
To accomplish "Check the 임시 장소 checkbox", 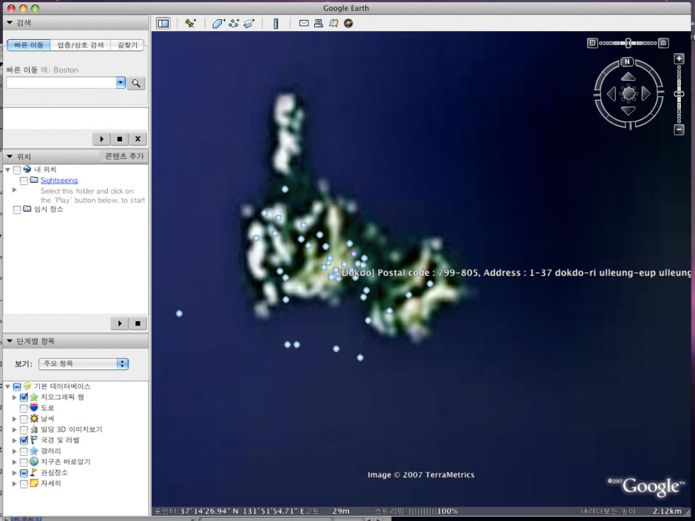I will pos(17,209).
